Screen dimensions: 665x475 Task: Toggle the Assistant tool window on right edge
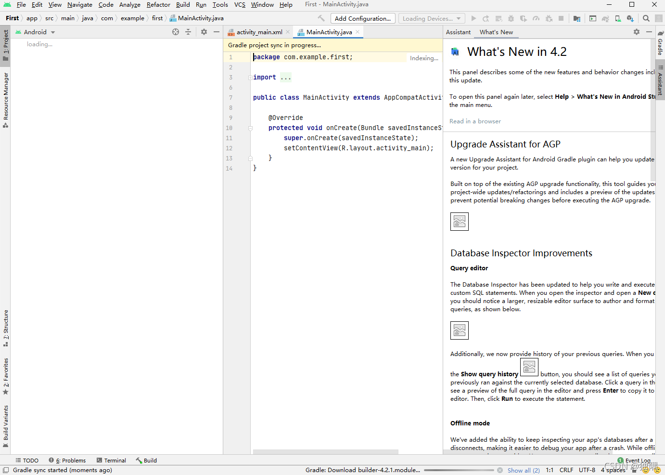[660, 80]
